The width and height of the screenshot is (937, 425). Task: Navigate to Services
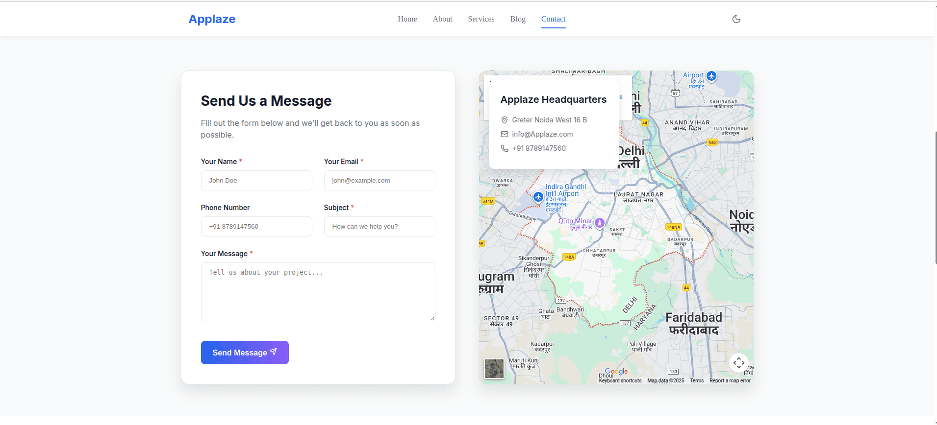481,19
